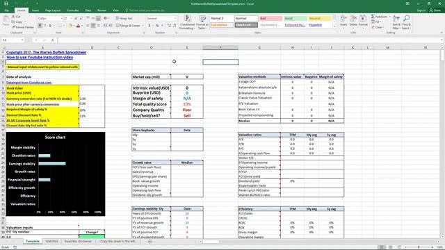Click the Delete cells icon

coord(353,22)
